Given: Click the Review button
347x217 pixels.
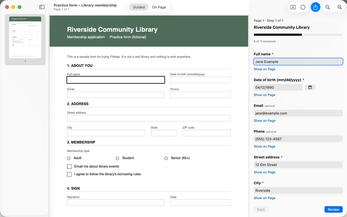Looking at the screenshot, I should point(333,209).
